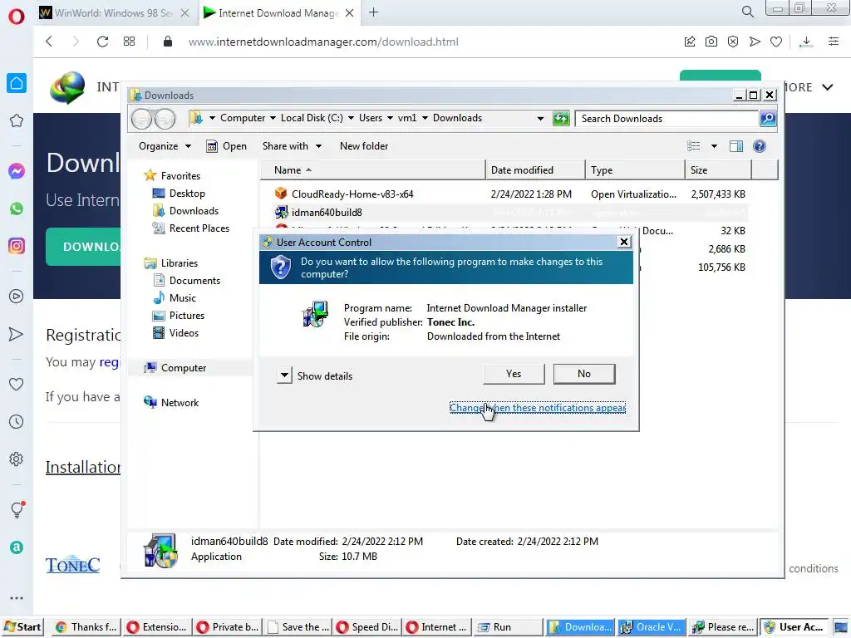This screenshot has width=851, height=638.
Task: Open the Organize menu in Downloads window
Action: point(165,146)
